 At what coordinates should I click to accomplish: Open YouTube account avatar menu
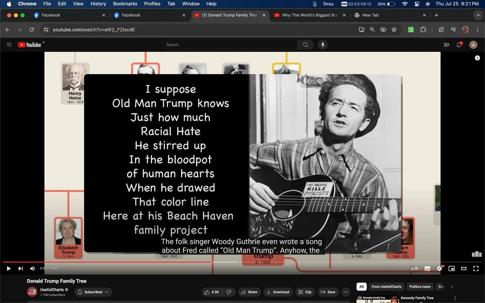pos(473,45)
